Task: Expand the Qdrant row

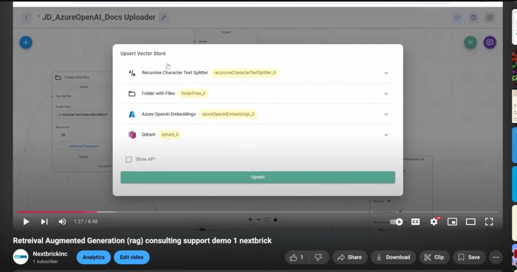Action: [x=386, y=135]
